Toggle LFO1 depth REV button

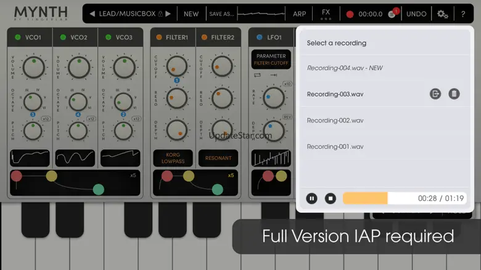[287, 117]
